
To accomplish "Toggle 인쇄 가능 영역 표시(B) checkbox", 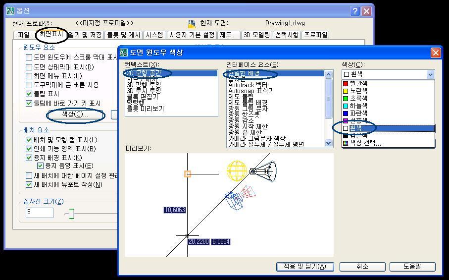I will pos(29,149).
